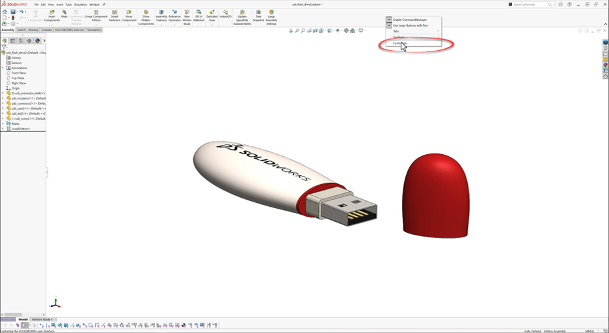Click the New document icon
Image resolution: width=609 pixels, height=333 pixels.
tap(5, 18)
